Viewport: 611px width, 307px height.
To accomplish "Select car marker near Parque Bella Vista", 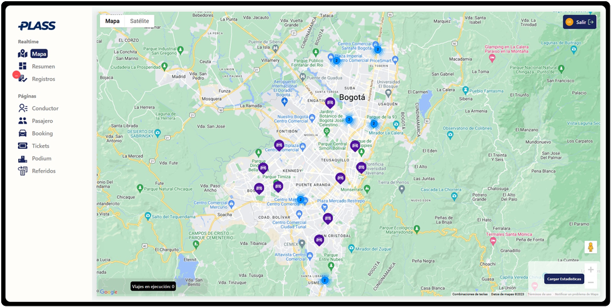I will pyautogui.click(x=263, y=168).
